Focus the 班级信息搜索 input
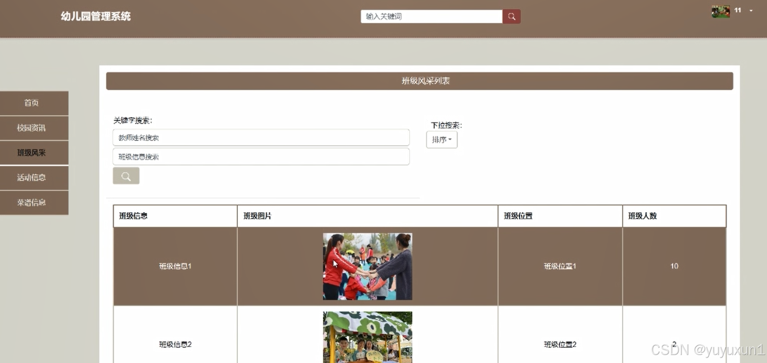This screenshot has width=767, height=363. pos(261,157)
